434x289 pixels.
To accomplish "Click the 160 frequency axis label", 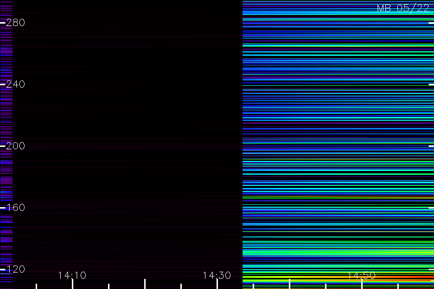I will point(15,208).
